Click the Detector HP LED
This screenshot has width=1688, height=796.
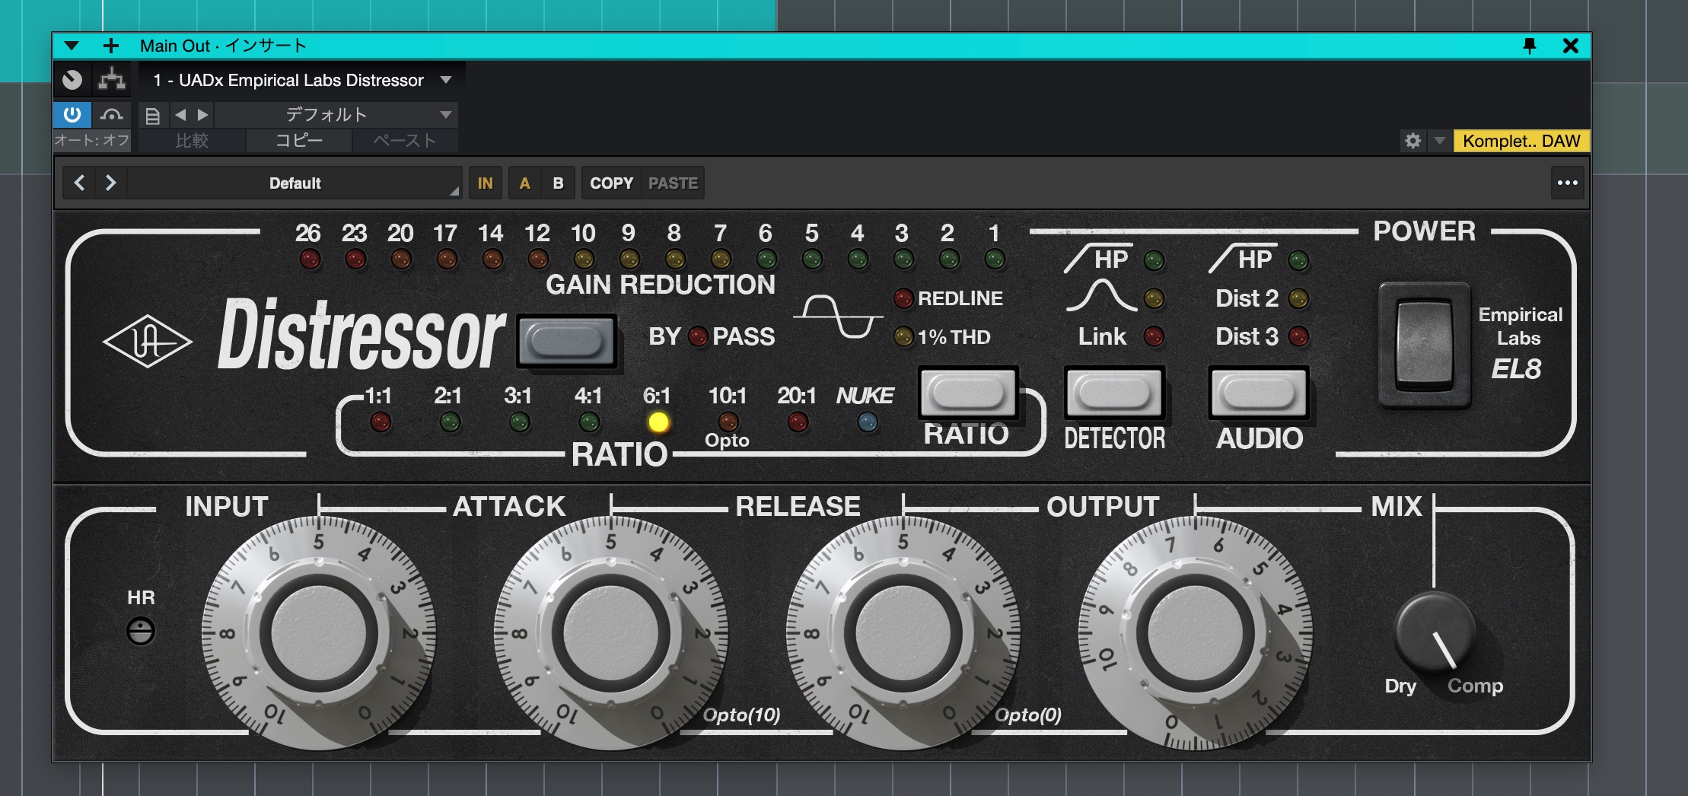pyautogui.click(x=1154, y=261)
